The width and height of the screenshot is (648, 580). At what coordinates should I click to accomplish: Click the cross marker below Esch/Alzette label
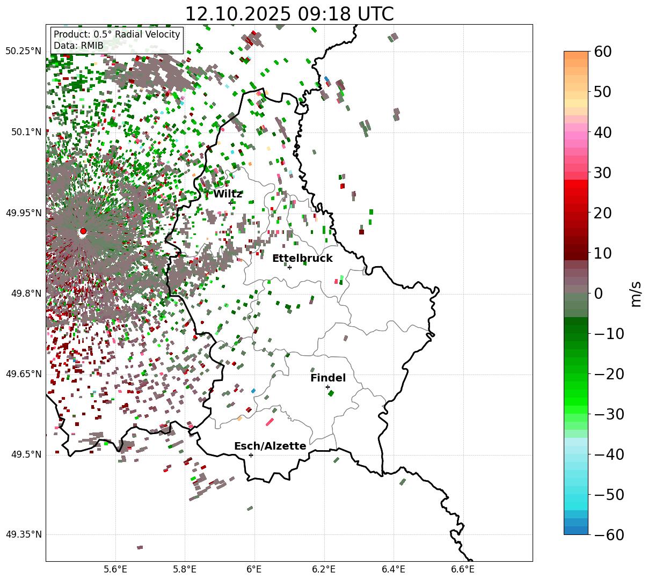coord(251,455)
